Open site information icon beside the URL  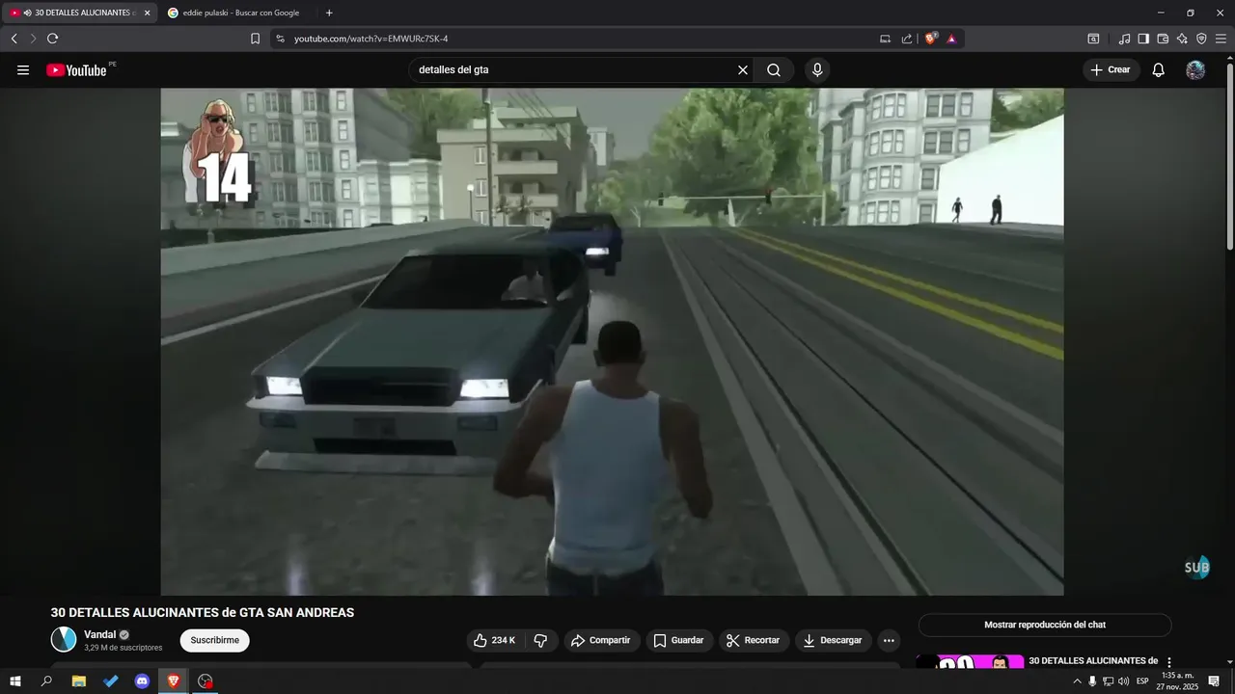click(x=280, y=39)
